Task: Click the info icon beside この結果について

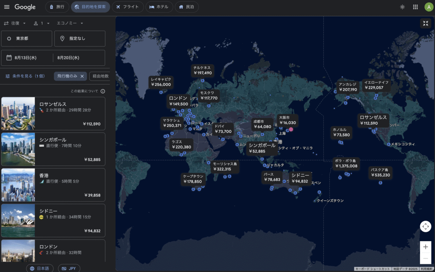Action: click(x=103, y=91)
